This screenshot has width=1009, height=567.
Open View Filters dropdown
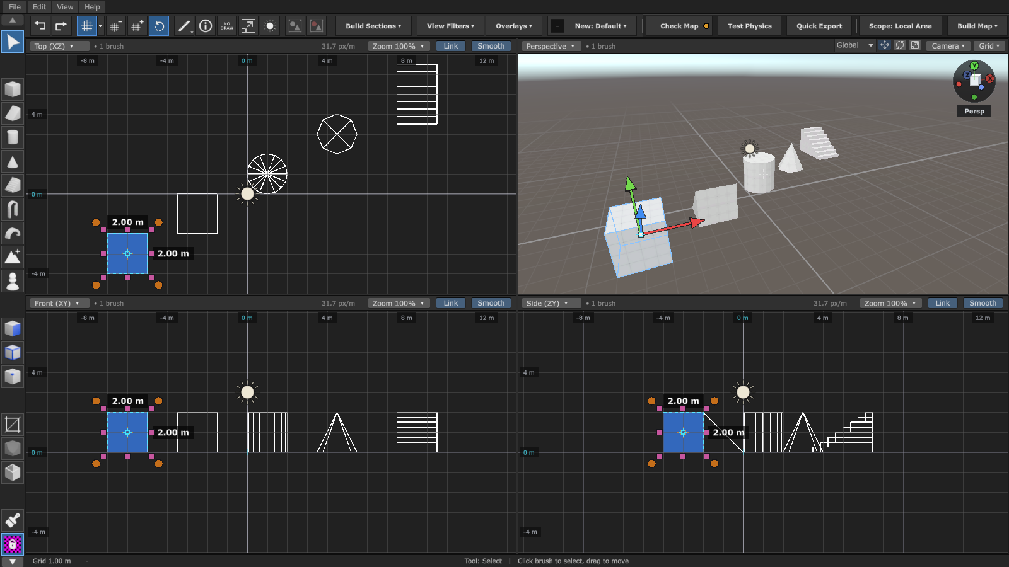[x=450, y=26]
